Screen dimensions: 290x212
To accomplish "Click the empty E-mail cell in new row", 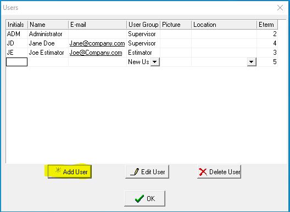I will (97, 62).
